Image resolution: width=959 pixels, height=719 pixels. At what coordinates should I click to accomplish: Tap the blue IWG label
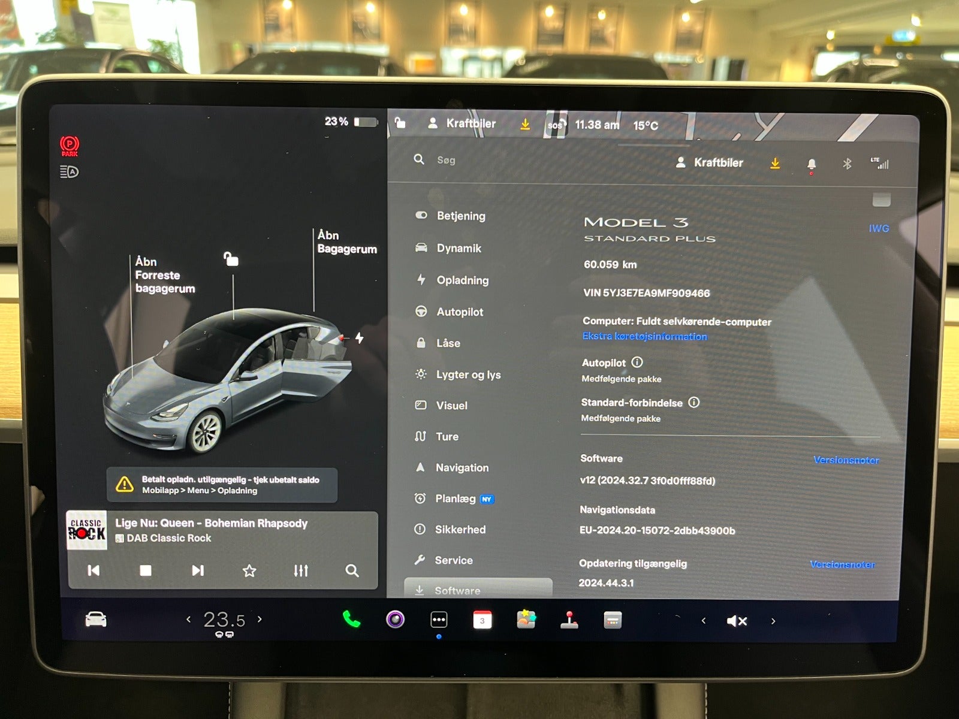pos(879,228)
